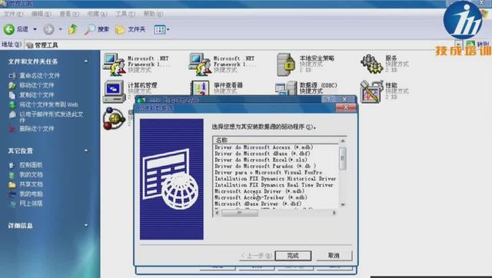Select the 计算机管理 shortcut icon
Viewport: 492px width, 278px height.
(115, 91)
